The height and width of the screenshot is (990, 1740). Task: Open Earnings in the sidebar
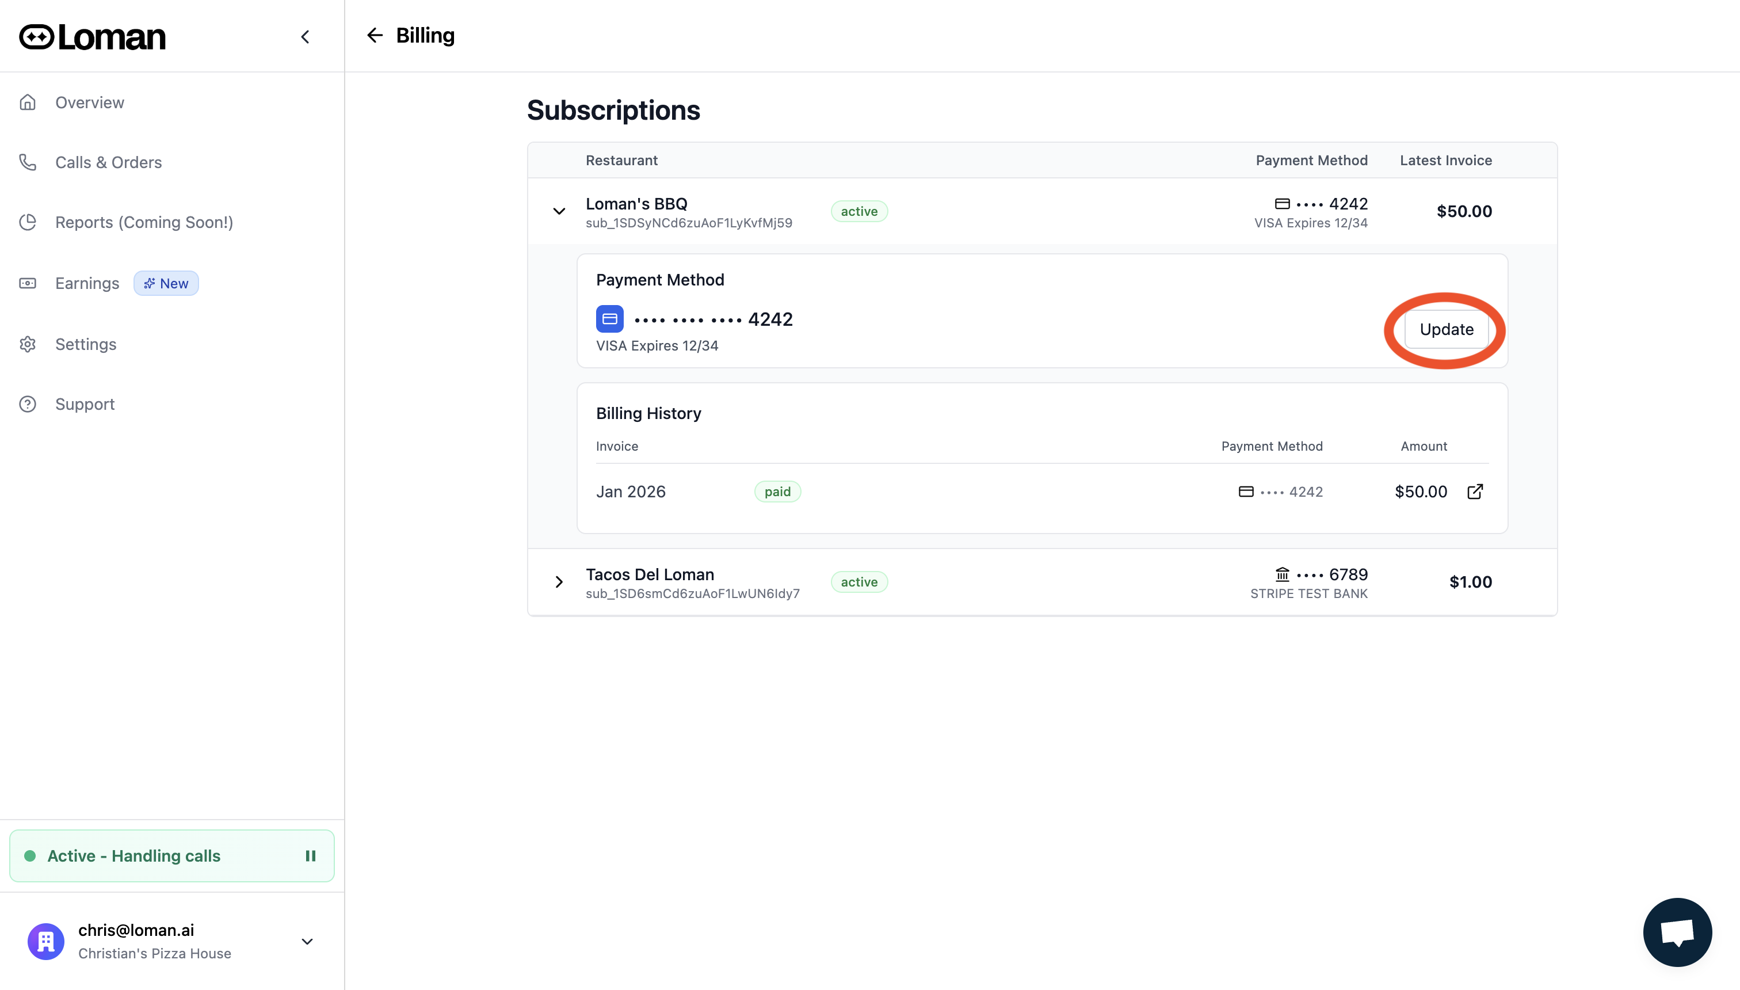pyautogui.click(x=87, y=284)
